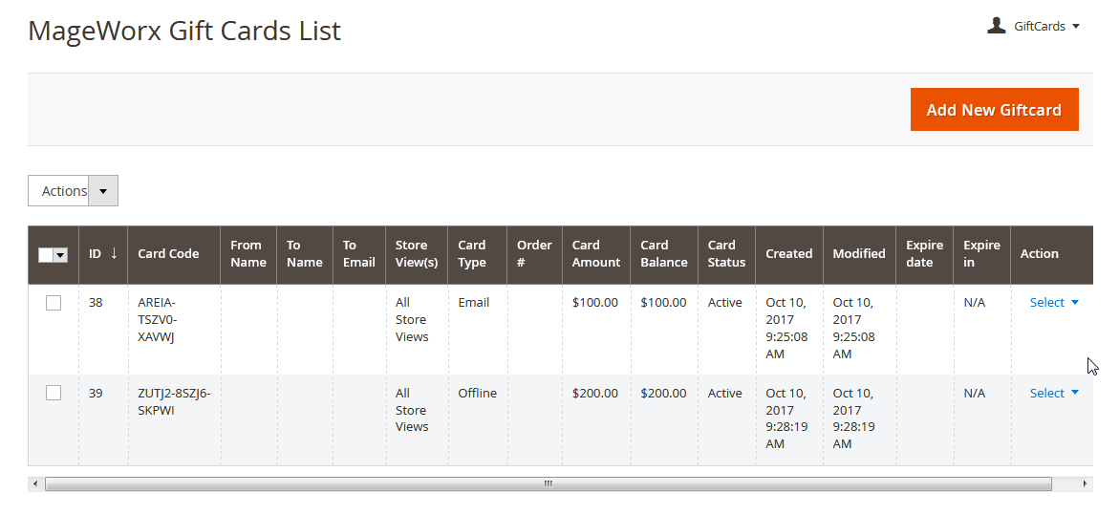The image size is (1119, 515).
Task: Click the scrollbar left arrow
Action: [35, 483]
